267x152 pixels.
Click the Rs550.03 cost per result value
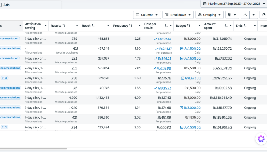click(x=164, y=127)
